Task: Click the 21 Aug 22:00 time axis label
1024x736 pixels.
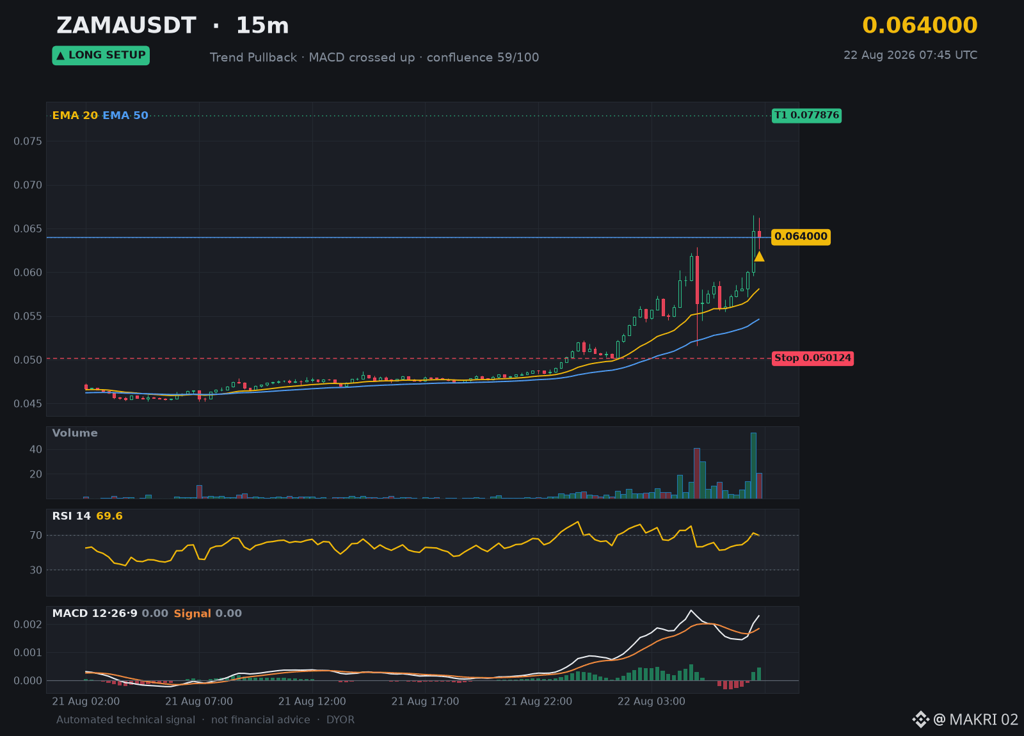Action: 538,701
